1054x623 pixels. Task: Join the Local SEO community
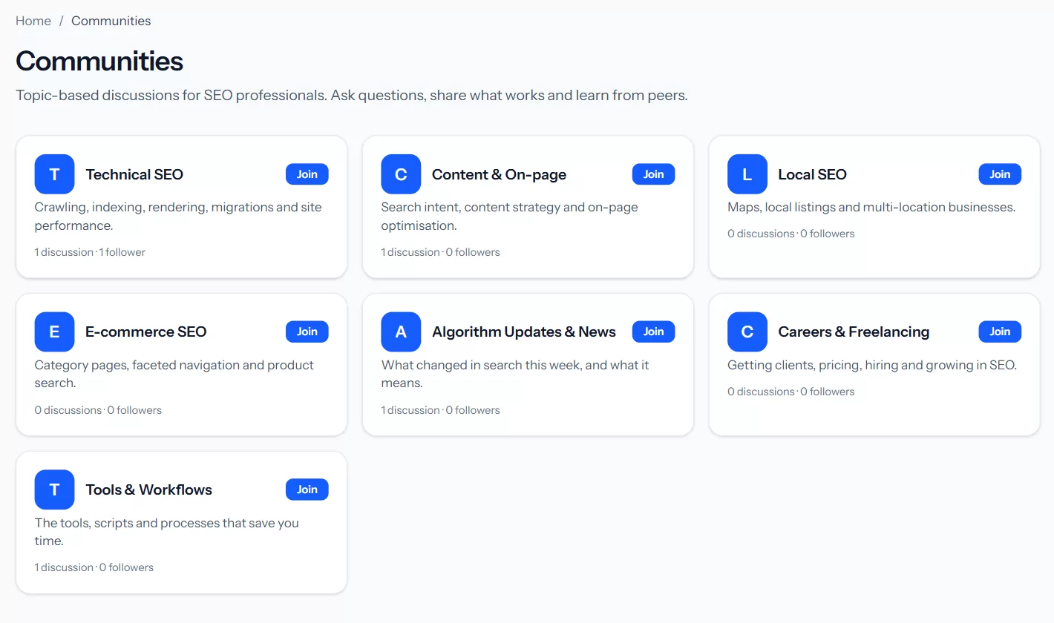point(1000,174)
